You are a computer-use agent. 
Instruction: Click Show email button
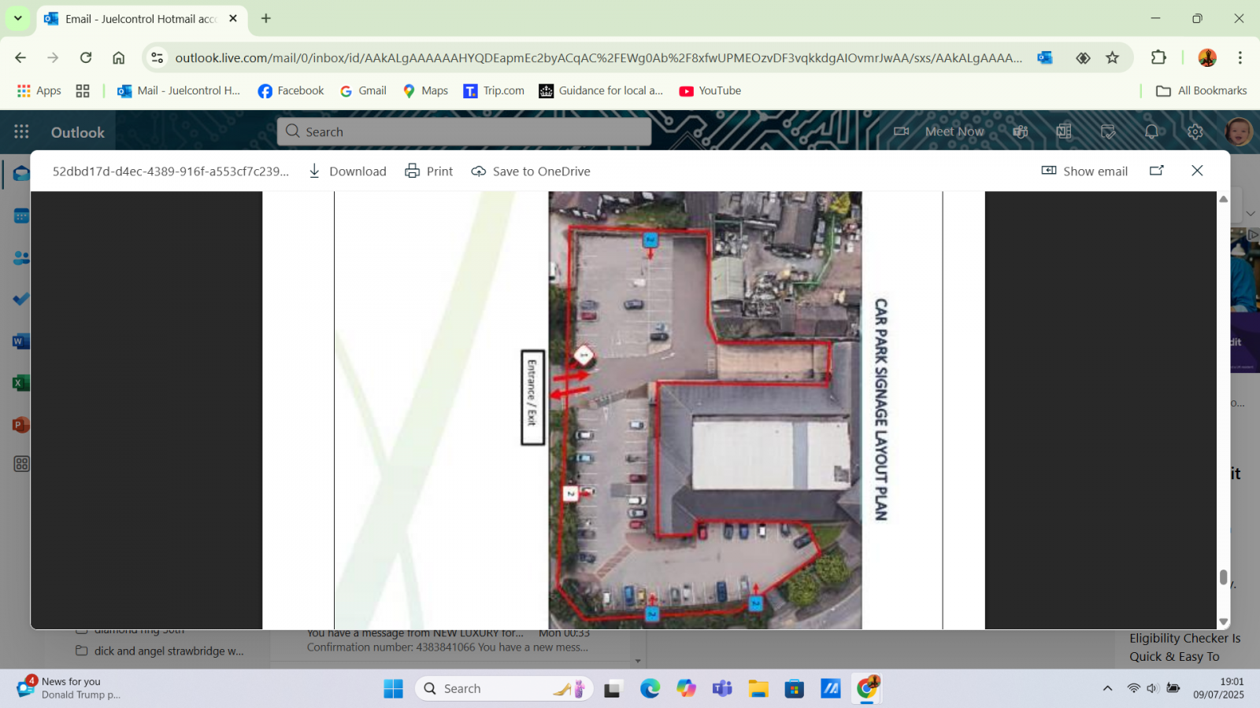pos(1084,171)
